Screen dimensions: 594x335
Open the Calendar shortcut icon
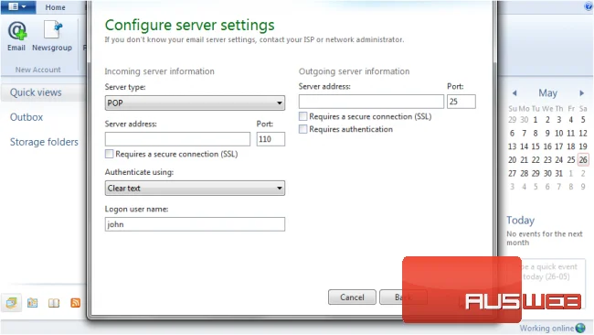[33, 303]
